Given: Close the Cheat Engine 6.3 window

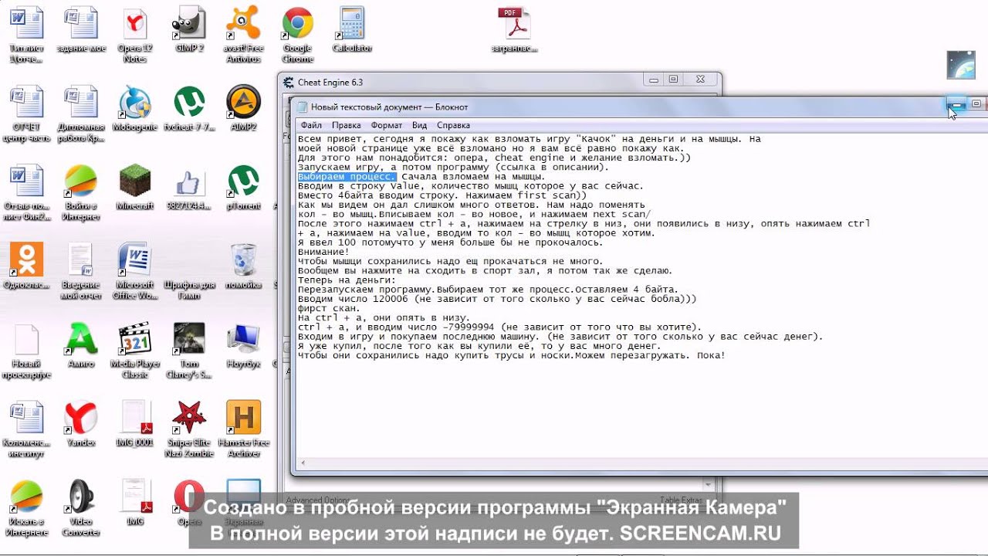Looking at the screenshot, I should pyautogui.click(x=700, y=79).
